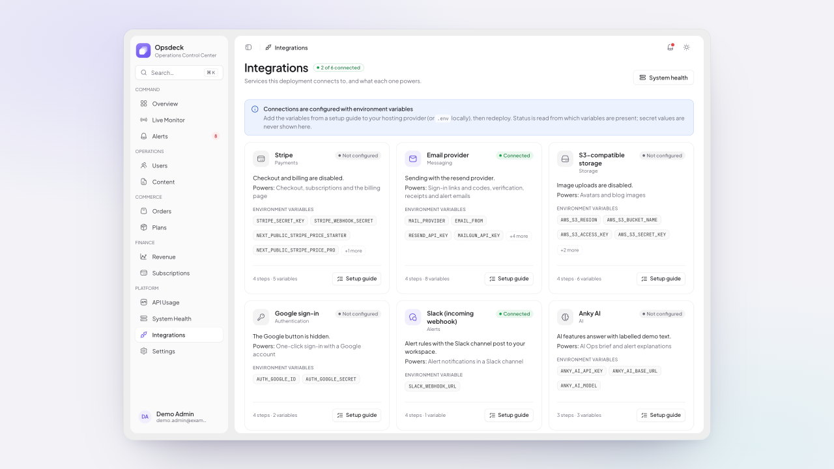This screenshot has width=834, height=469.
Task: Expand the +2 more variables in S3 storage
Action: click(569, 250)
